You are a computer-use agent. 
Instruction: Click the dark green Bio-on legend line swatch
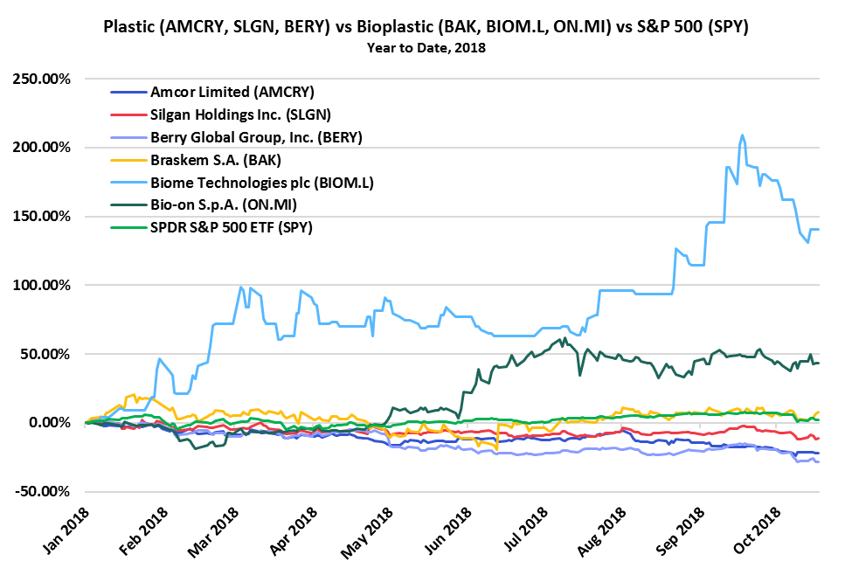tap(128, 204)
